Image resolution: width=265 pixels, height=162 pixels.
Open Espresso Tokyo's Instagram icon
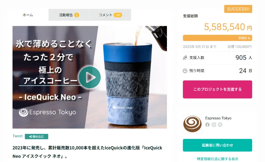coord(214,125)
